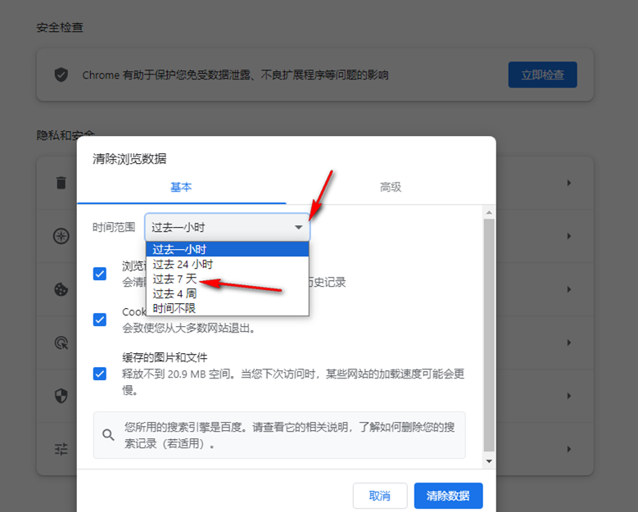Viewport: 638px width, 512px height.
Task: Click the magnifier icon in search engine notice
Action: [x=108, y=435]
